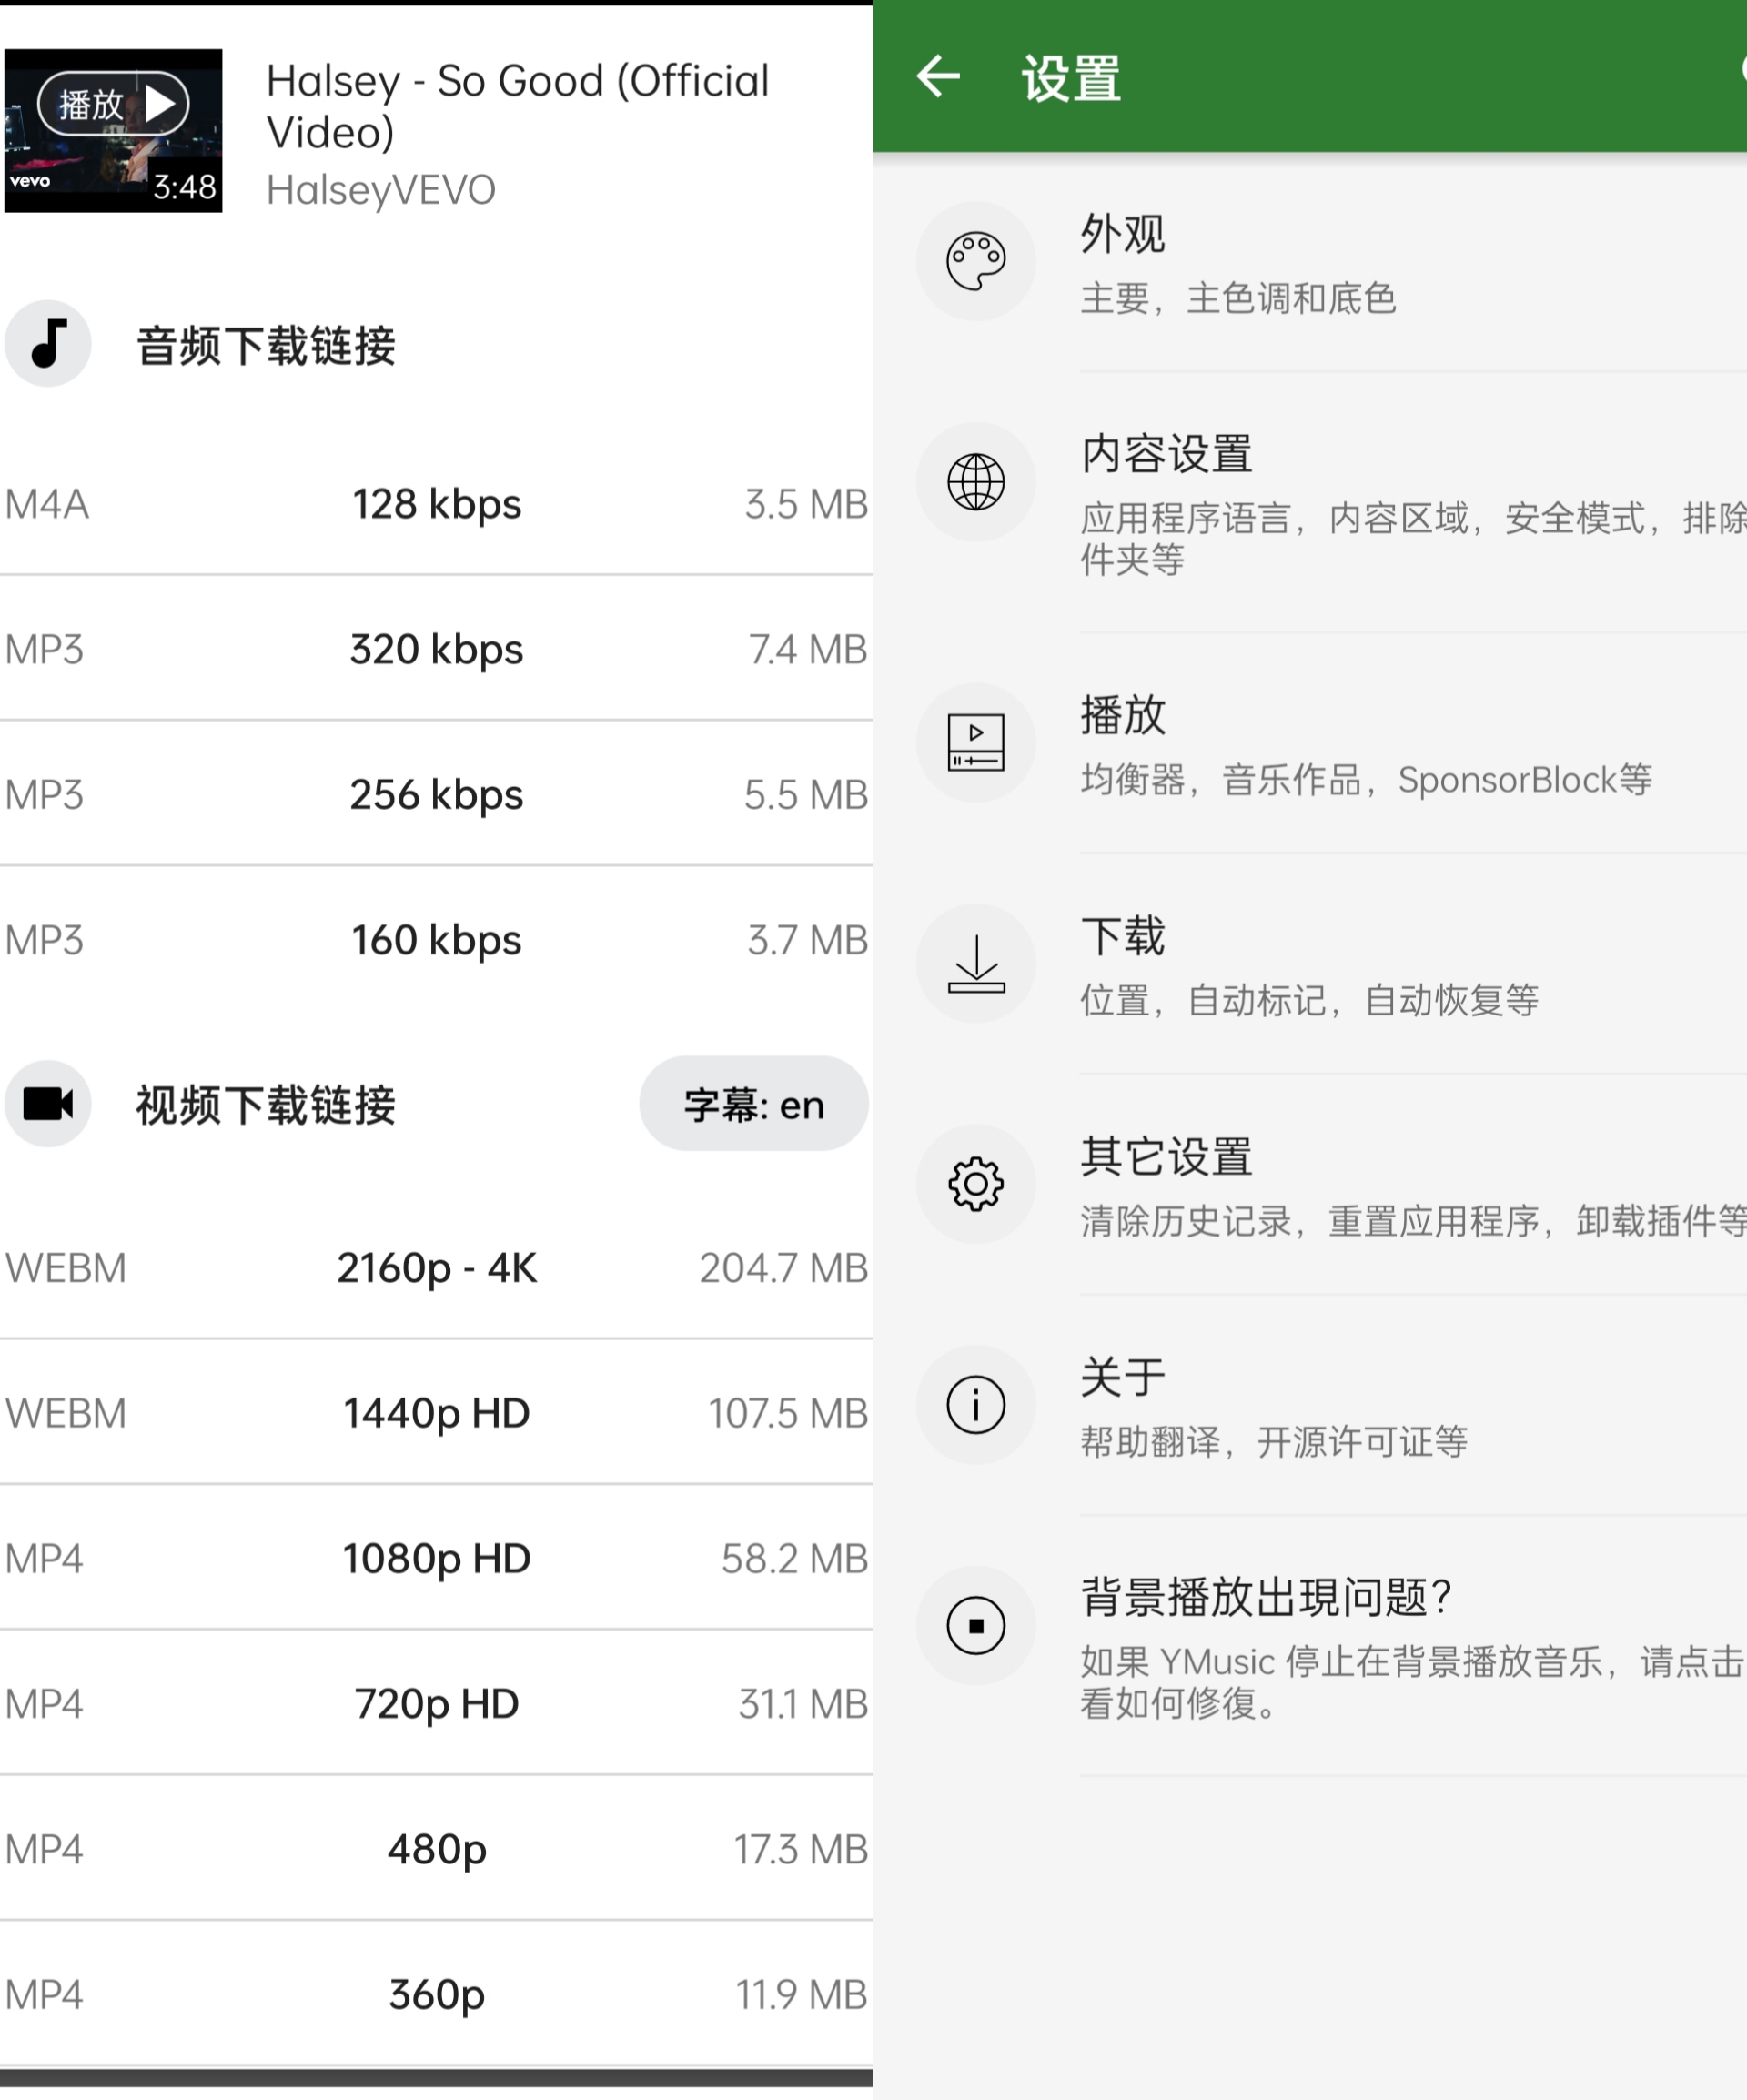Screen dimensions: 1747x2100
Task: Open the gear icon for 其它设置
Action: tap(975, 1184)
